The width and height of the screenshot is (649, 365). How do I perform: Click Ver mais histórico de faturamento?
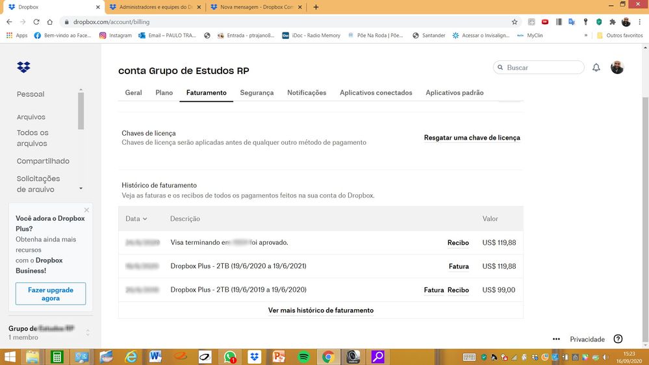point(320,310)
